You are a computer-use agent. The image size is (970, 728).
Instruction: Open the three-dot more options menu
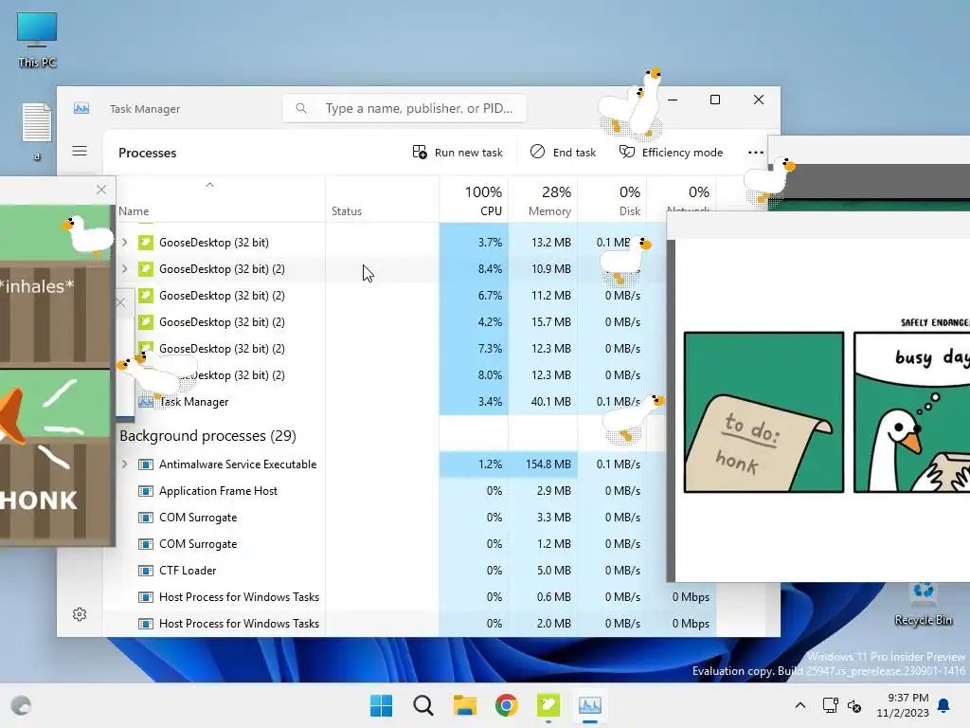click(x=755, y=153)
